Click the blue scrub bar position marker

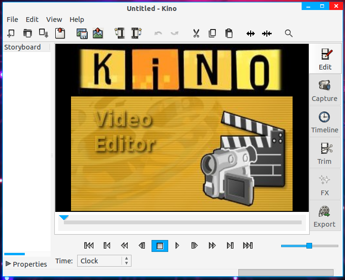[x=64, y=218]
